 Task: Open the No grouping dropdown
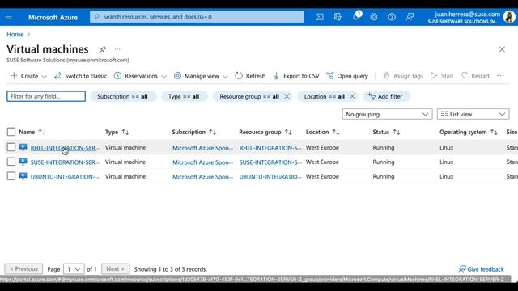387,114
